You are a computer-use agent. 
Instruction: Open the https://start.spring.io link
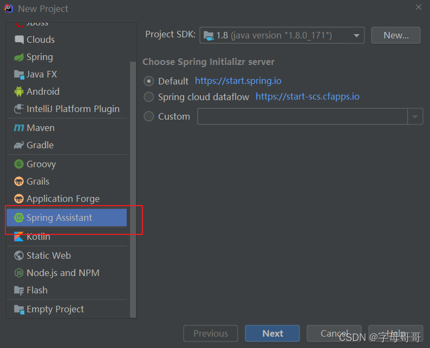click(x=238, y=81)
